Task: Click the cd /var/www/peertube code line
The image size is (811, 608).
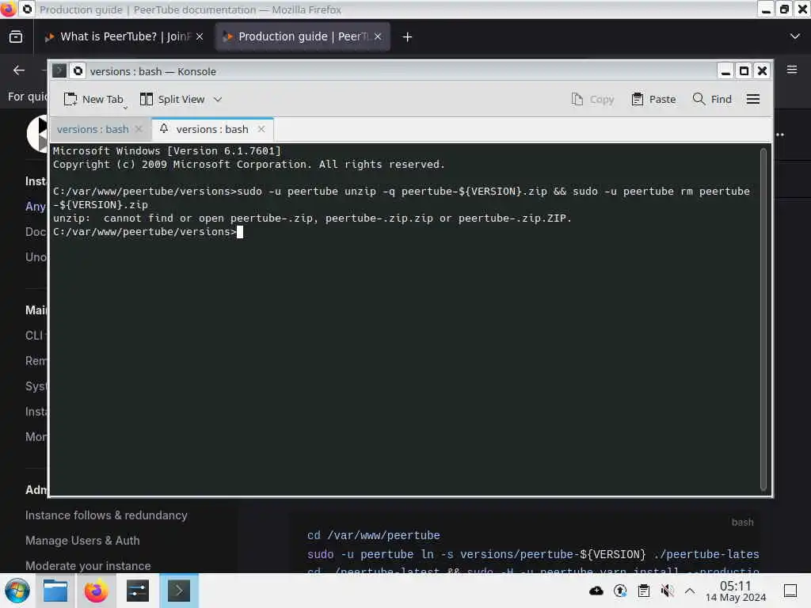Action: 374,535
